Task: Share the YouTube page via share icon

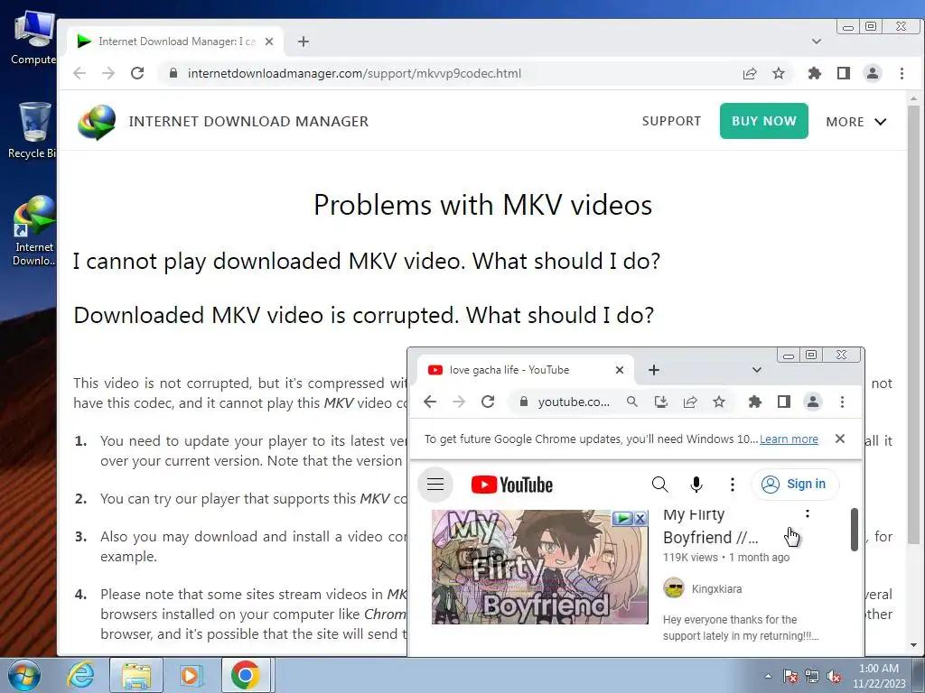Action: (x=690, y=402)
